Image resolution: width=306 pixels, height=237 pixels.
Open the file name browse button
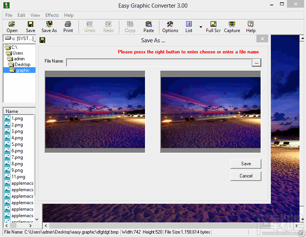click(x=256, y=63)
